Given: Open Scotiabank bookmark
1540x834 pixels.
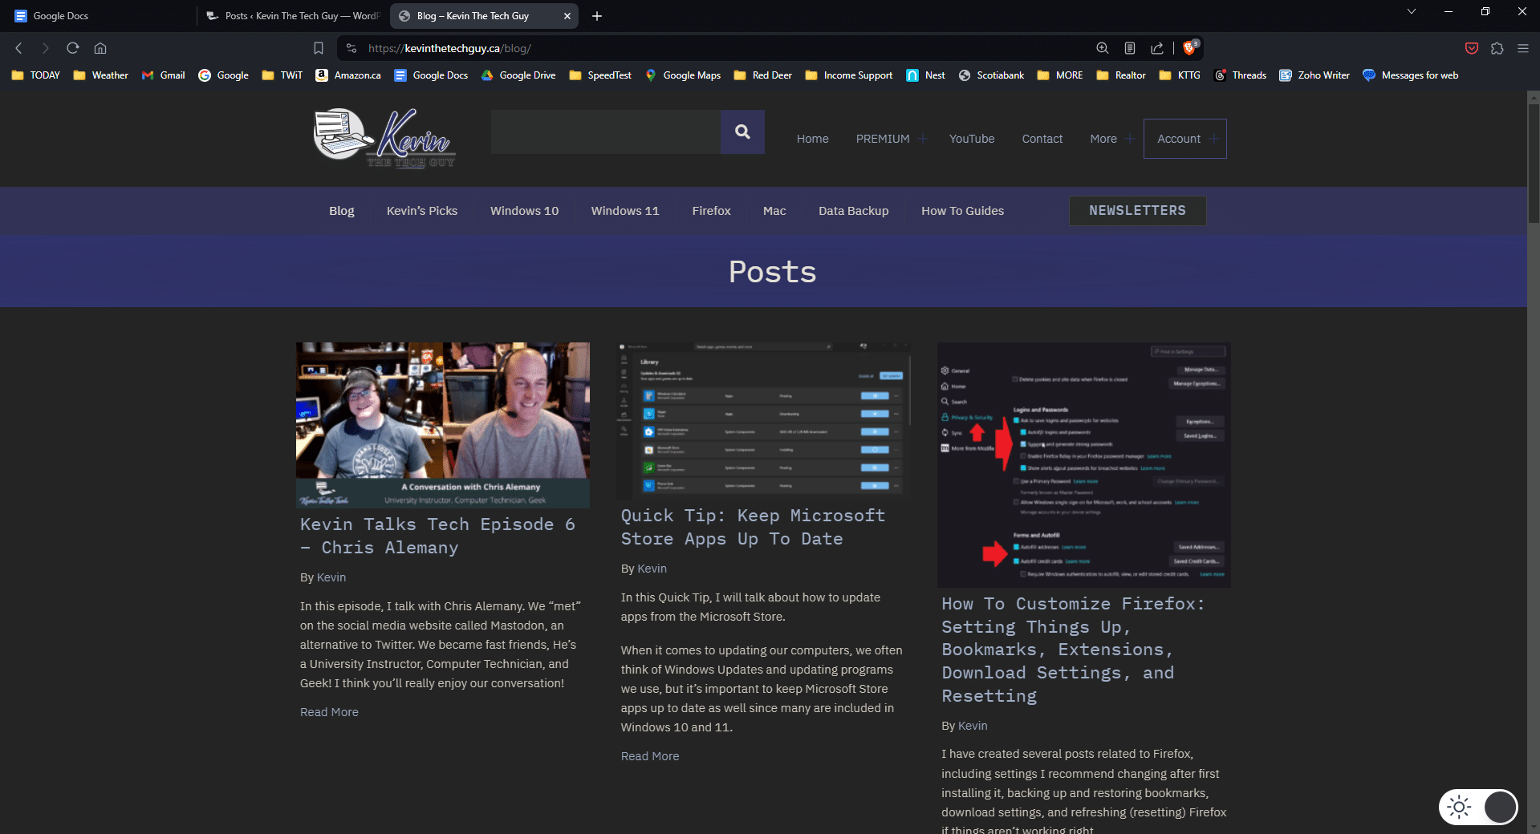Looking at the screenshot, I should point(991,75).
